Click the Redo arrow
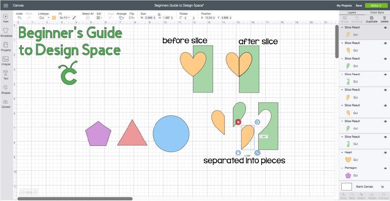Image resolution: width=390 pixels, height=201 pixels. coord(29,18)
